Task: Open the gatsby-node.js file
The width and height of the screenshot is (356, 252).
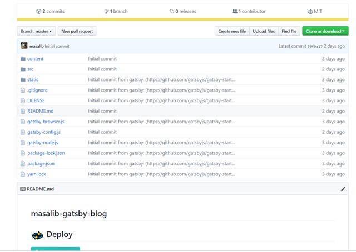Action: pos(43,143)
